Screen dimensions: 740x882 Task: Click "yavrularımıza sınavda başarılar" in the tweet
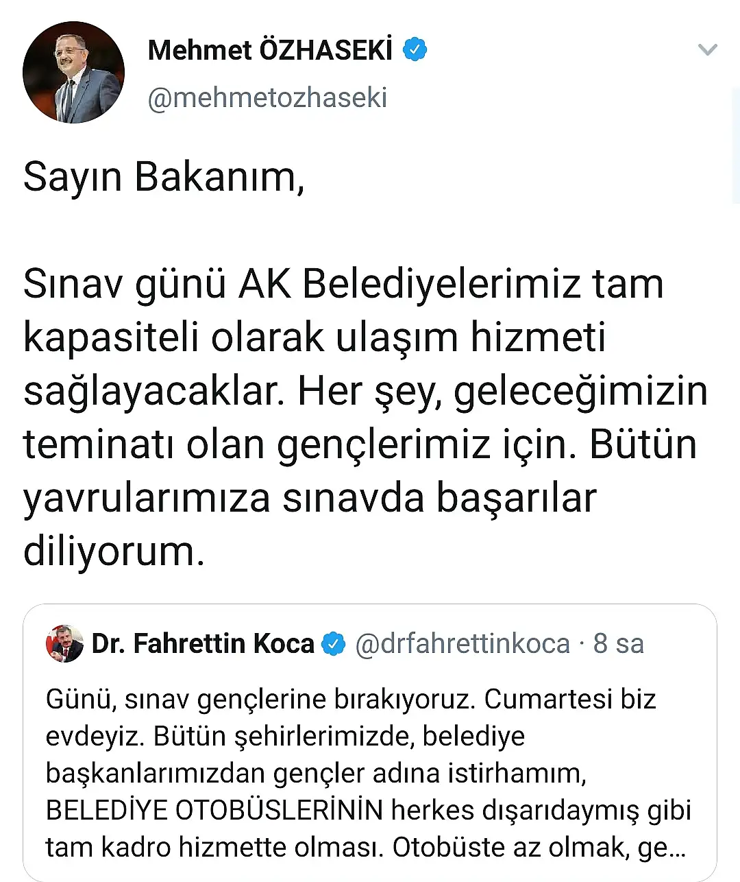tap(310, 497)
